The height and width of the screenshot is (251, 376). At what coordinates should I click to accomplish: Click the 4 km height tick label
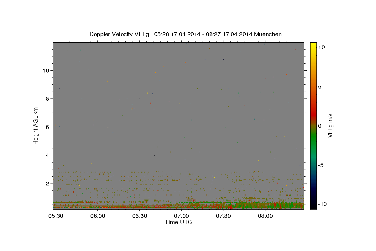[x=47, y=155]
